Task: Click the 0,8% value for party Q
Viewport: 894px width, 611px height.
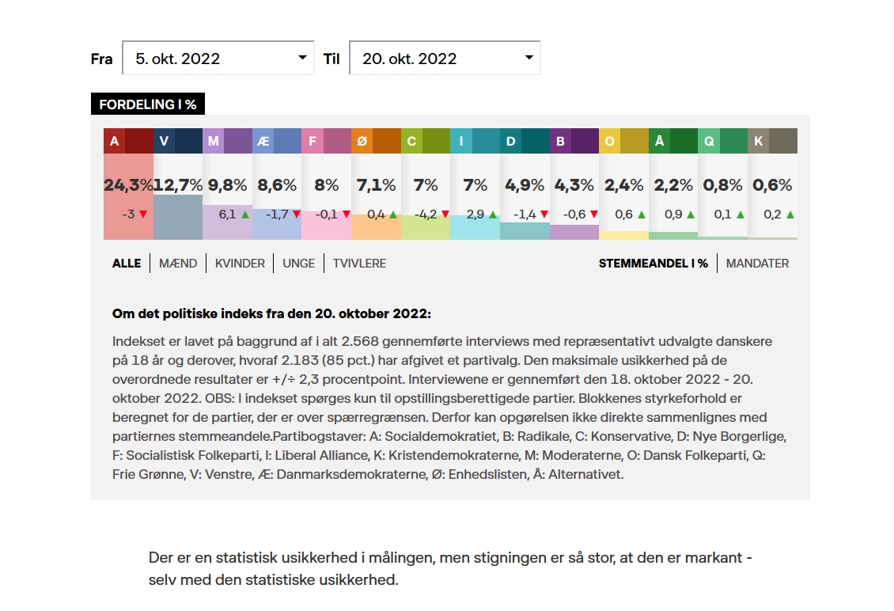Action: tap(723, 185)
